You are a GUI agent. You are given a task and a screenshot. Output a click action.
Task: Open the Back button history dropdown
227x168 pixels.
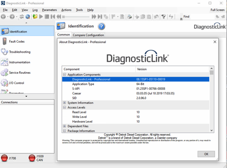[x=8, y=17]
